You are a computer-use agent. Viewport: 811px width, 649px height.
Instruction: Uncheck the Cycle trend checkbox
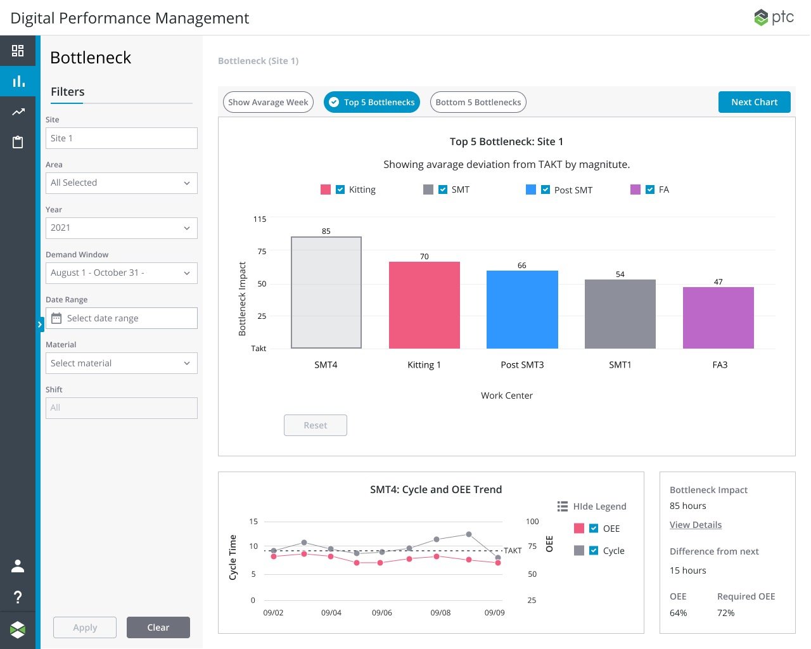(594, 551)
